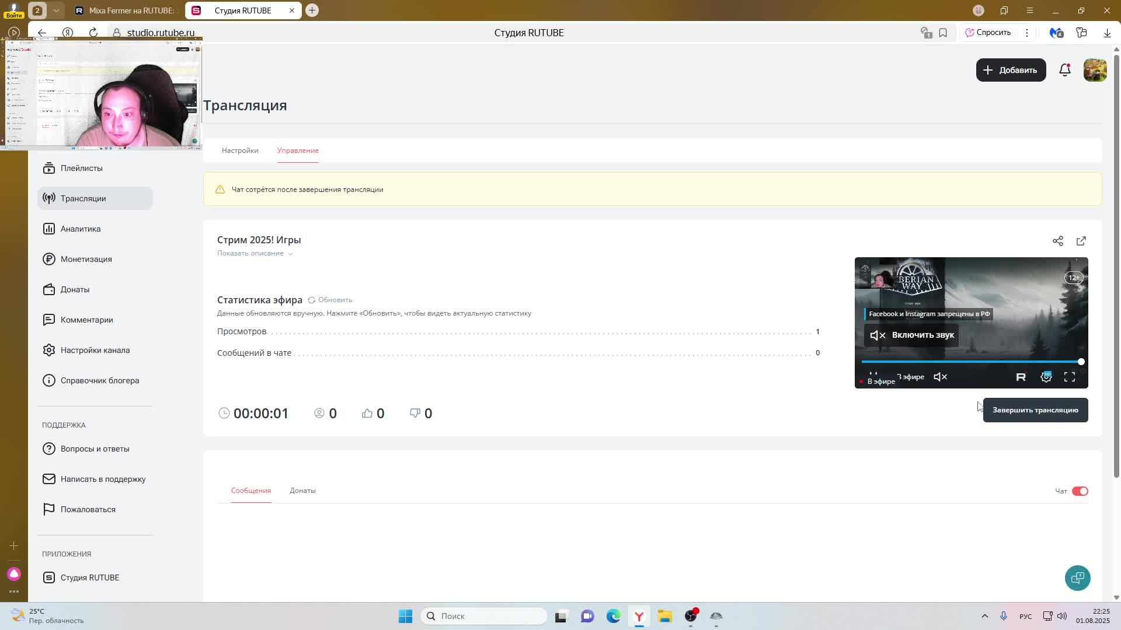1121x630 pixels.
Task: Click the Добавить button
Action: 1010,70
